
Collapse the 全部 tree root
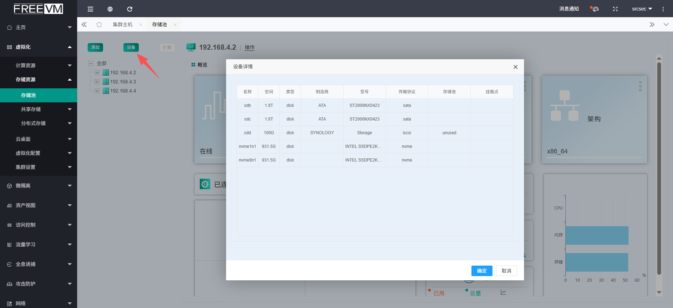tap(91, 63)
